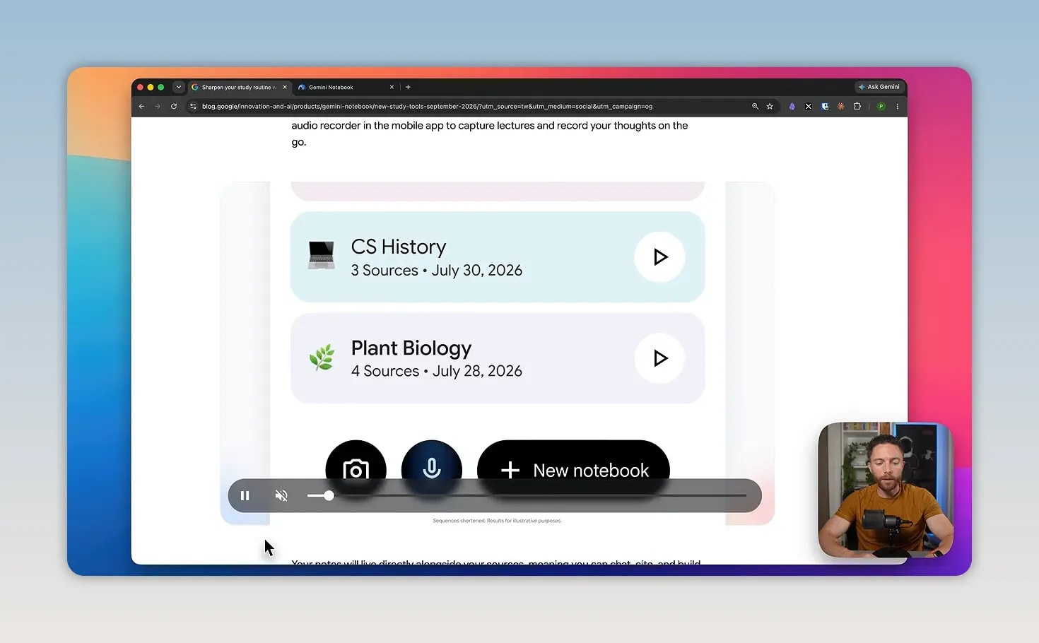This screenshot has width=1039, height=643.
Task: Go forward to the next page
Action: click(157, 107)
